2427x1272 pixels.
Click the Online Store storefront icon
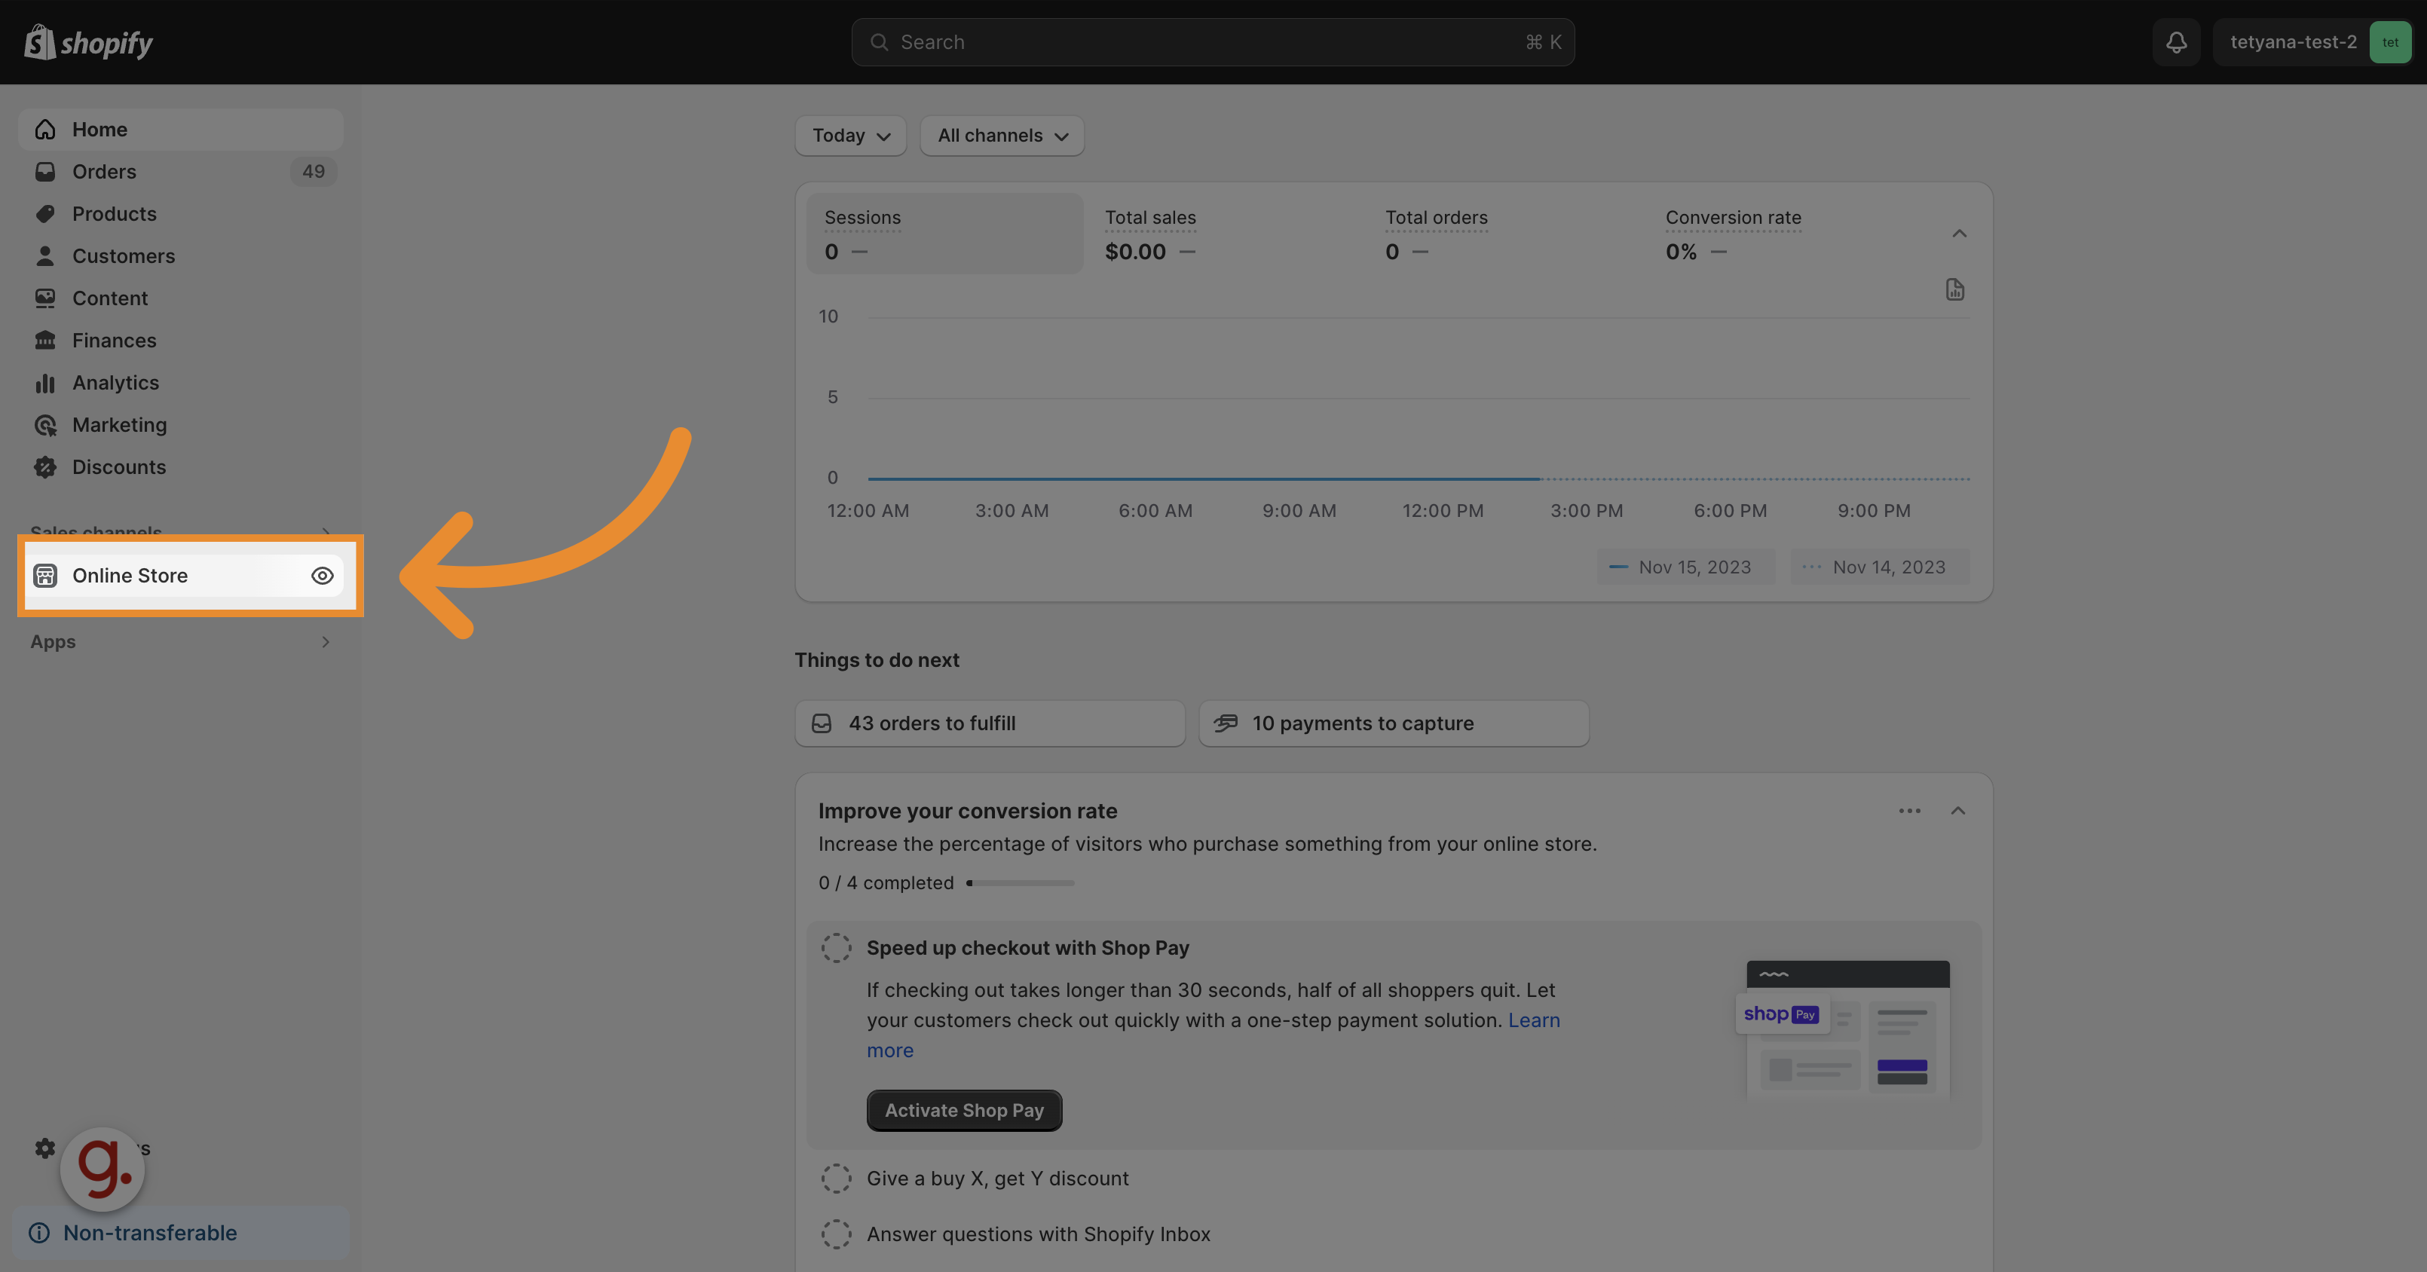point(45,576)
